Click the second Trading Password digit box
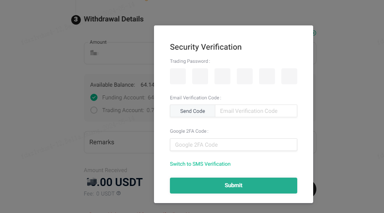The height and width of the screenshot is (213, 384). 200,76
